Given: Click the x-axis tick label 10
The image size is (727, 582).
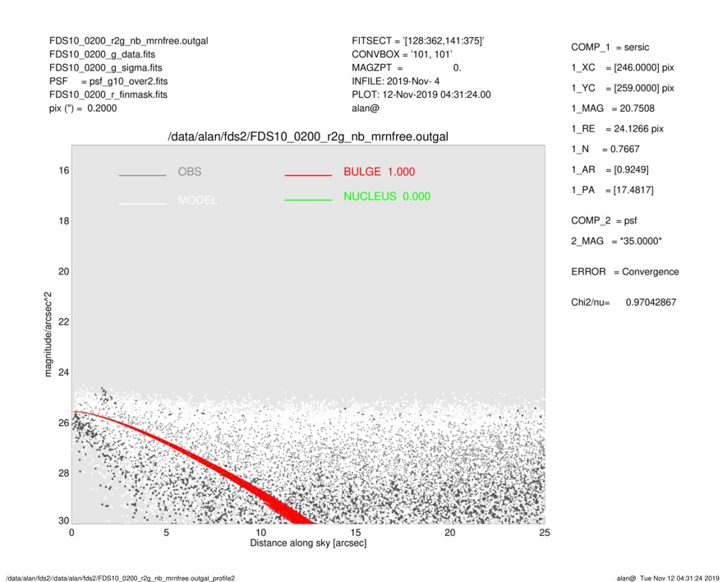Looking at the screenshot, I should tap(260, 533).
